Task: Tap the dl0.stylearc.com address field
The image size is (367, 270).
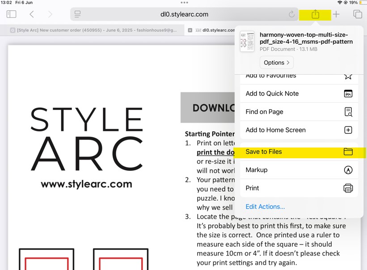Action: point(184,14)
